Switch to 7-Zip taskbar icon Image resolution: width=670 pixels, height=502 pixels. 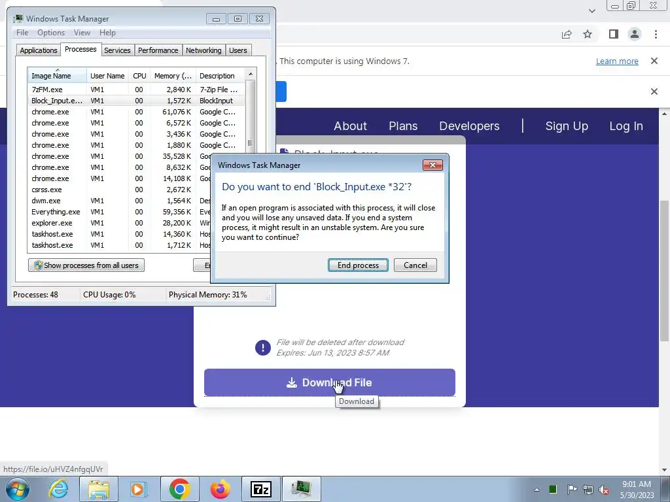click(x=261, y=489)
